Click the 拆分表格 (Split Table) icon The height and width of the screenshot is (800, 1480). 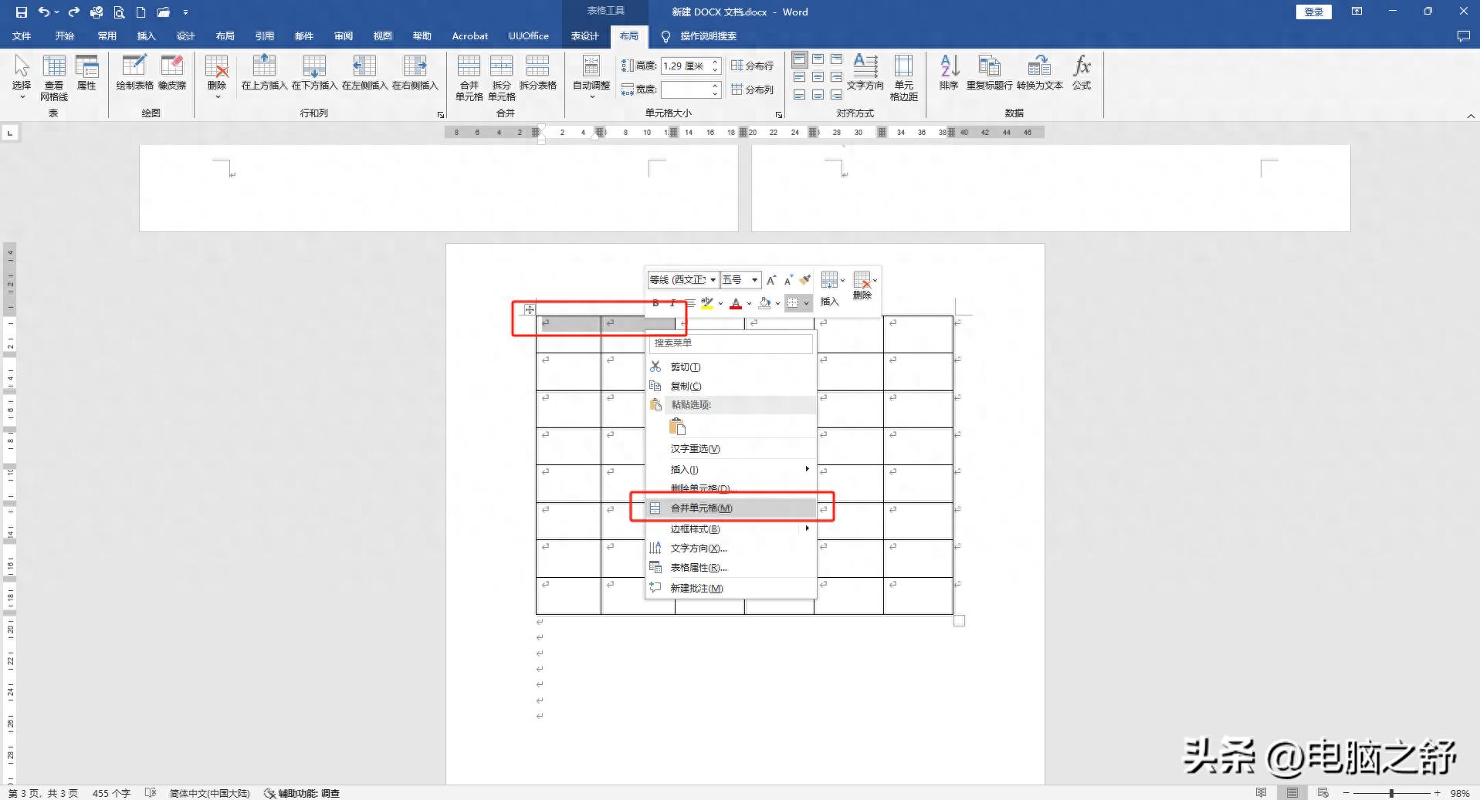[538, 73]
